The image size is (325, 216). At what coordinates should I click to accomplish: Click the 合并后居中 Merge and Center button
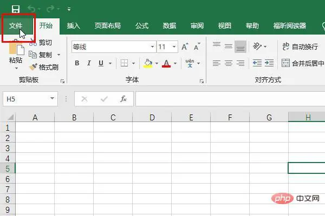(303, 63)
